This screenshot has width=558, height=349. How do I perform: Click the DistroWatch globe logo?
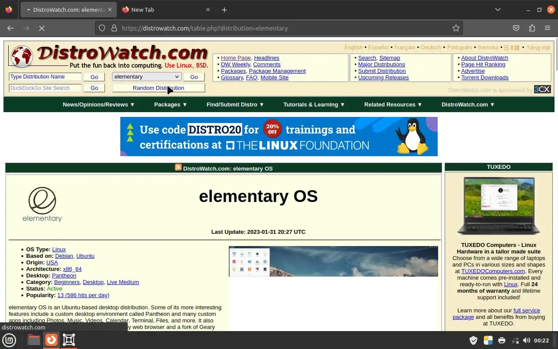tap(22, 57)
